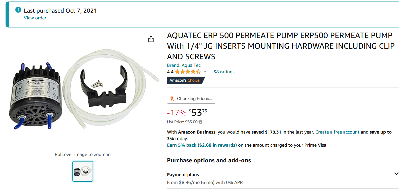Image resolution: width=399 pixels, height=190 pixels.
Task: Click Earn 5% back rewards link
Action: (202, 145)
